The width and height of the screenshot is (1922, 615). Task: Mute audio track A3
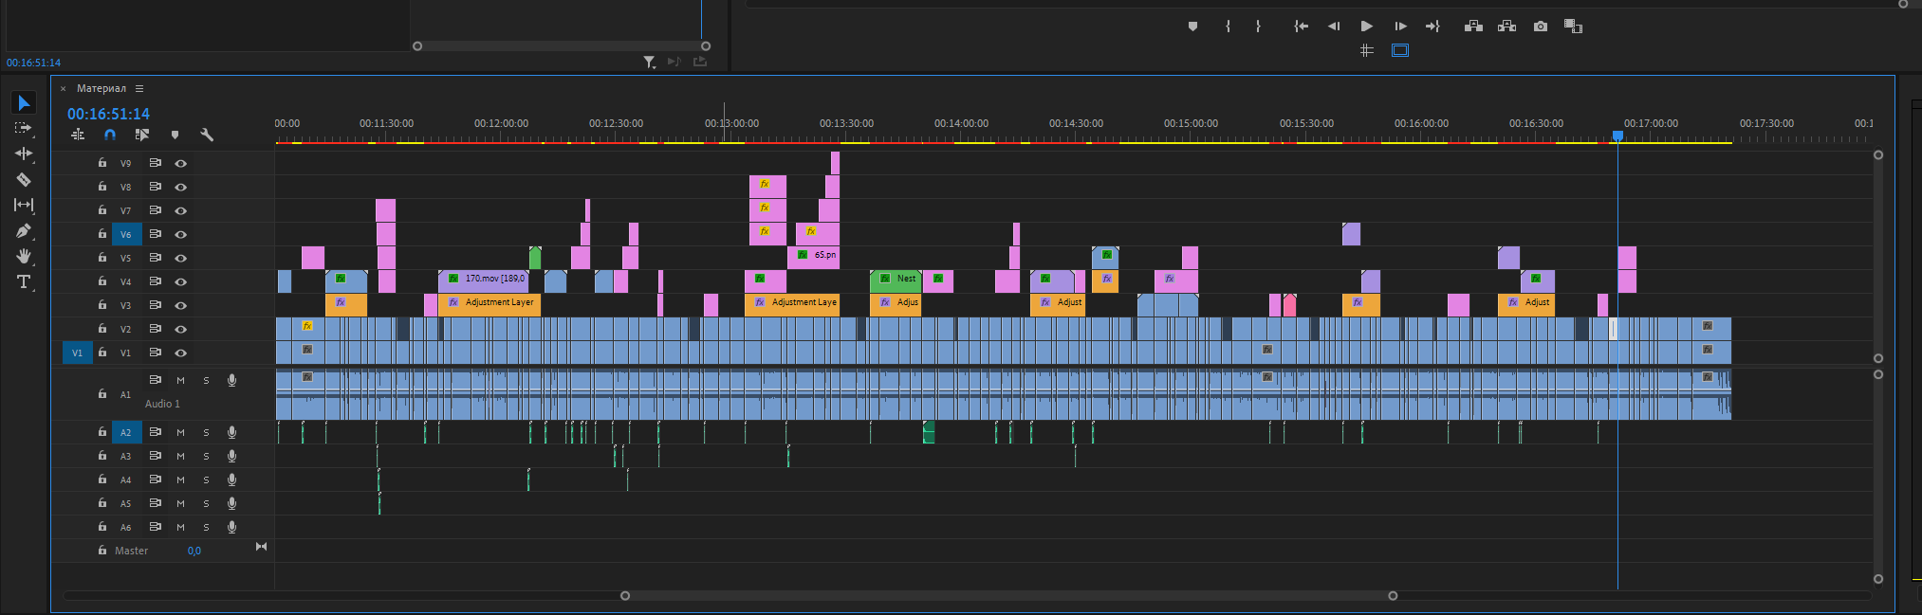tap(180, 456)
